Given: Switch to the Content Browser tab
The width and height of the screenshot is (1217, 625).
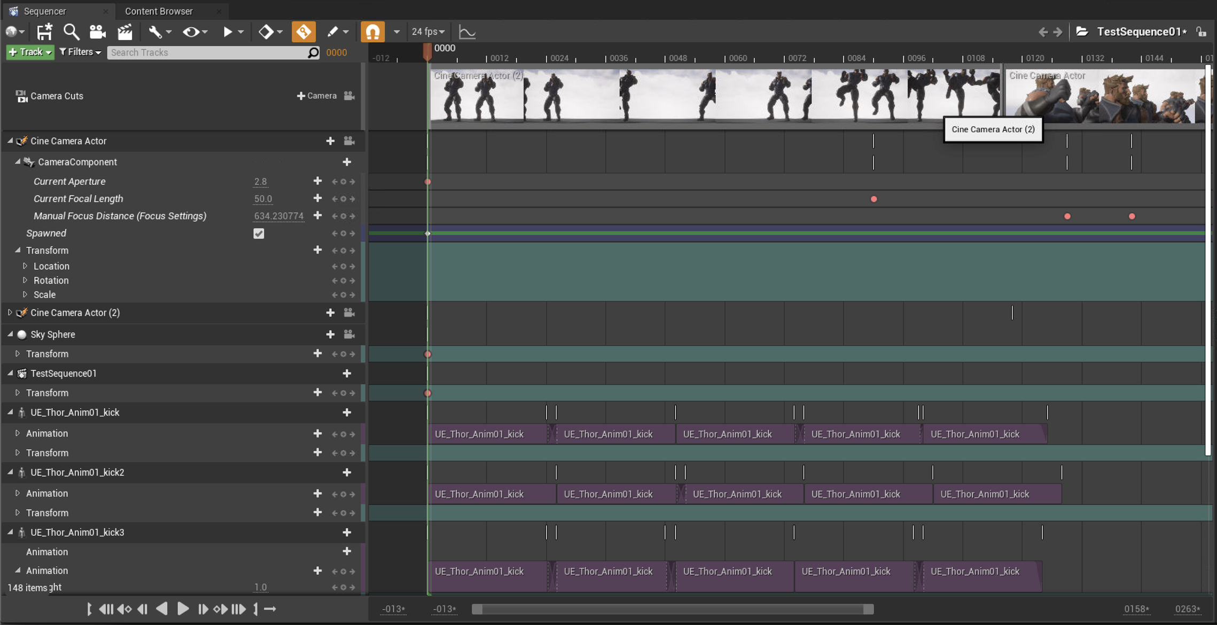Looking at the screenshot, I should pyautogui.click(x=159, y=11).
